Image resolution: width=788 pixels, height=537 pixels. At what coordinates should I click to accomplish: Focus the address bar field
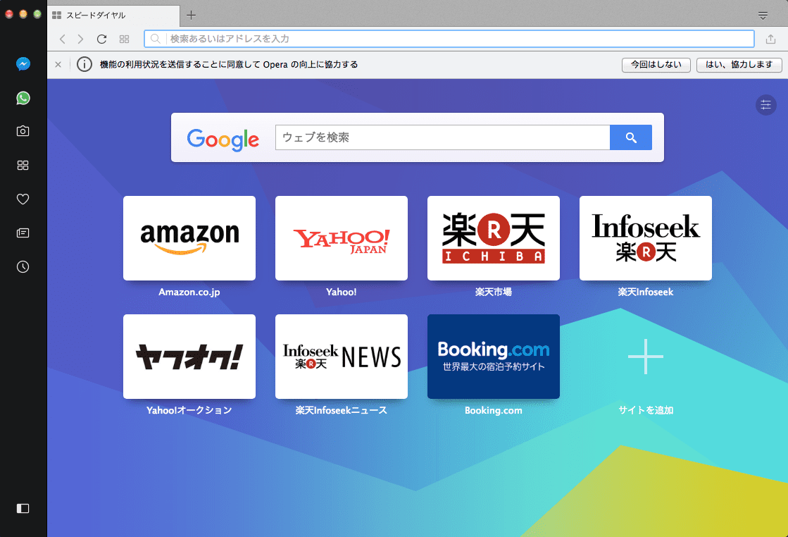449,39
